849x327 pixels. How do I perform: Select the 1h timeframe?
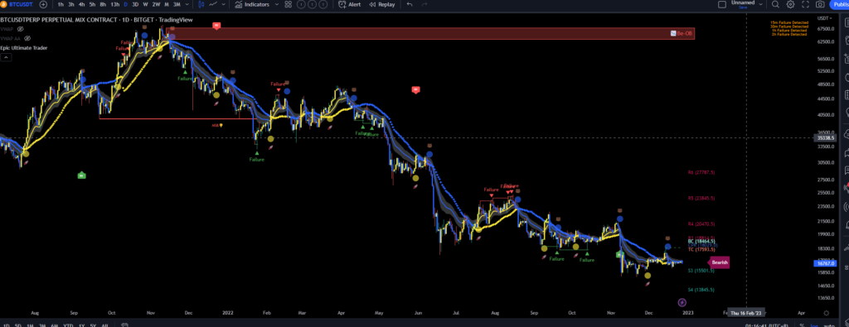point(61,4)
